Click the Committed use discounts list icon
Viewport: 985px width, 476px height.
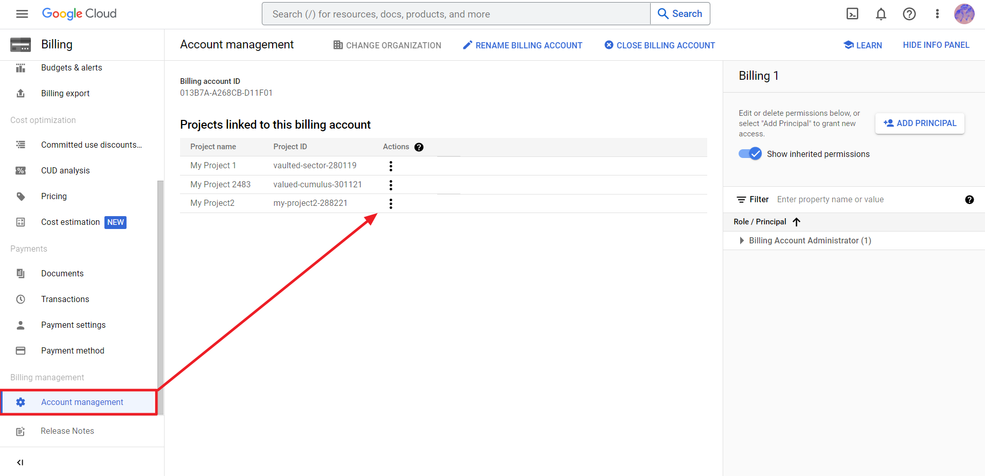coord(21,145)
